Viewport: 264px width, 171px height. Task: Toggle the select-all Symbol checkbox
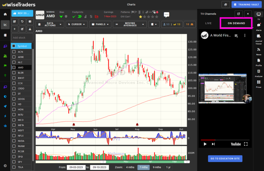(14, 46)
